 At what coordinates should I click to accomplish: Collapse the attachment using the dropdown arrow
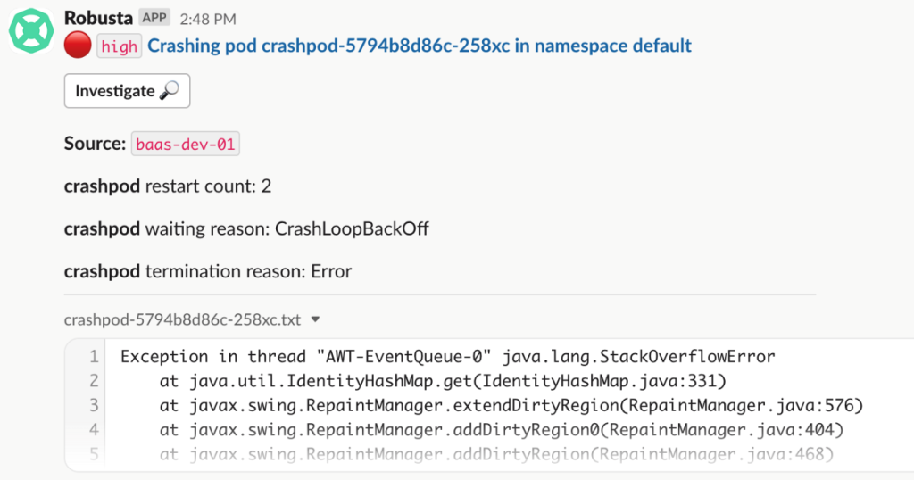coord(315,319)
